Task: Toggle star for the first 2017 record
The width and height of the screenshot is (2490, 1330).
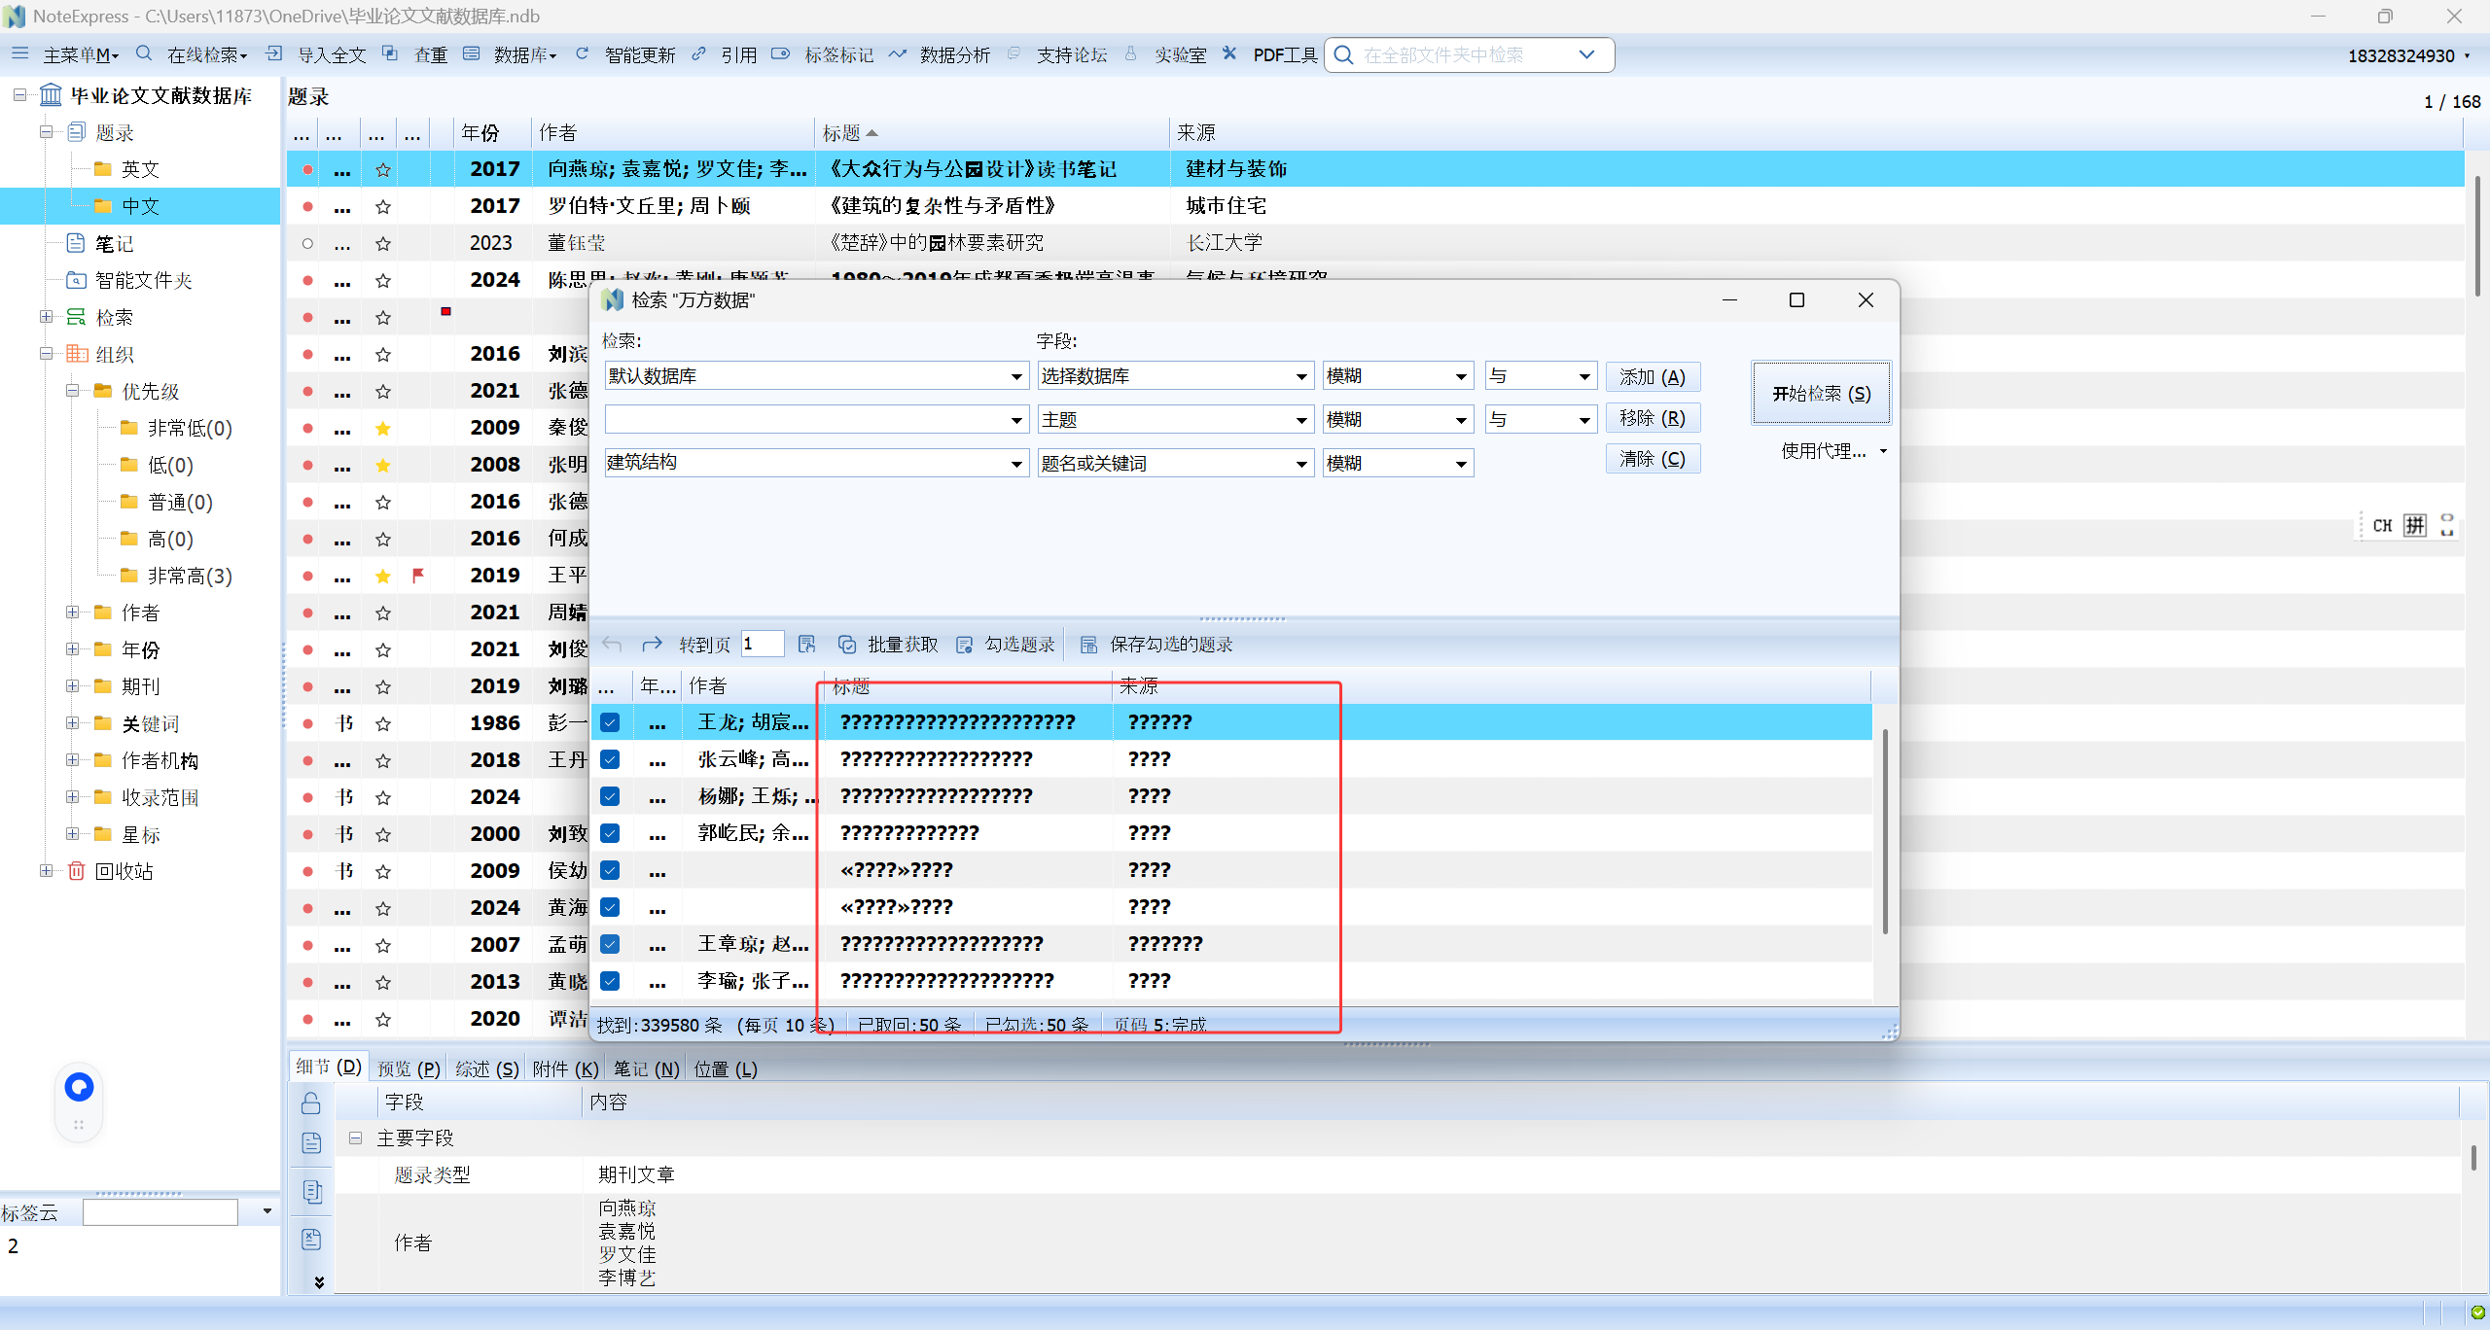Action: [x=383, y=169]
